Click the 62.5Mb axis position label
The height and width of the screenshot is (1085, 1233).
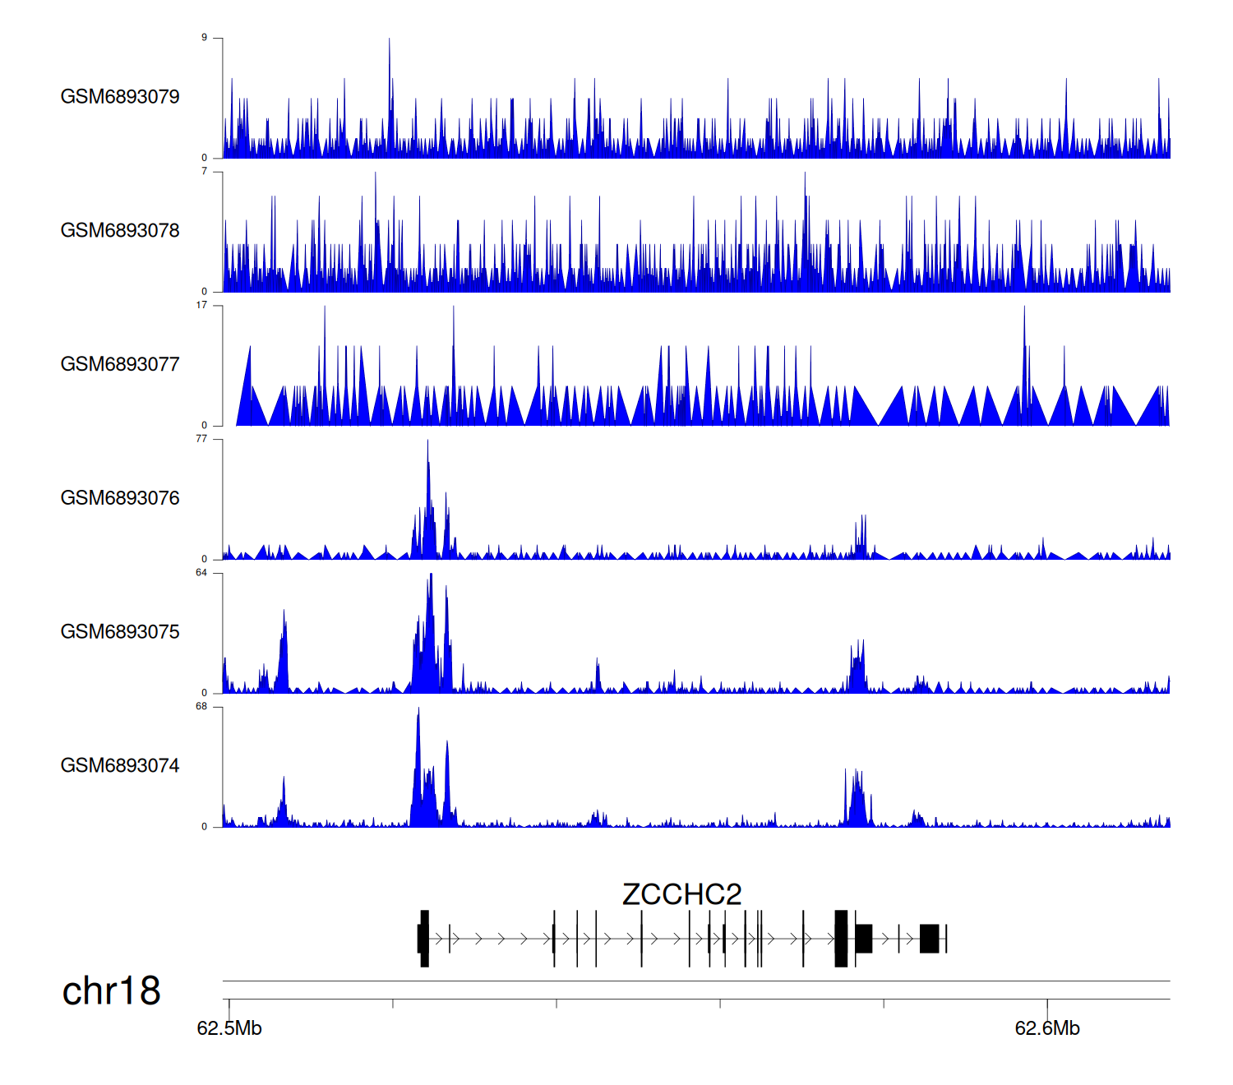(x=229, y=1028)
